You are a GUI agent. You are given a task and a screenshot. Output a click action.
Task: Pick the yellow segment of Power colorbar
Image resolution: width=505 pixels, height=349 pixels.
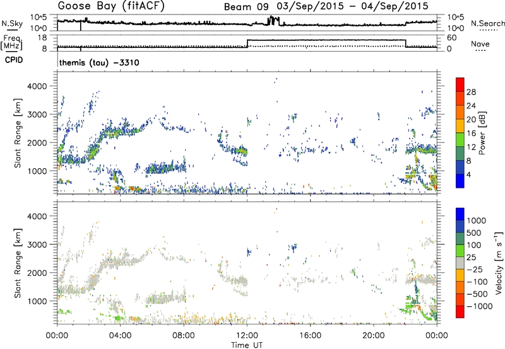(460, 125)
